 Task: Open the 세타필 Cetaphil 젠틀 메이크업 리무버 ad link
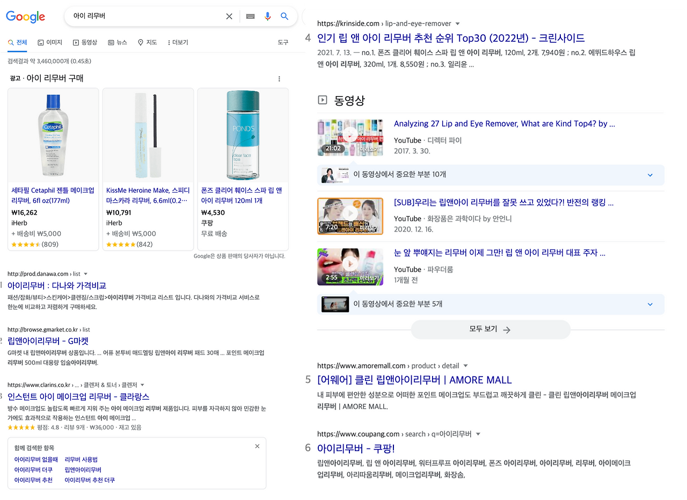point(53,195)
